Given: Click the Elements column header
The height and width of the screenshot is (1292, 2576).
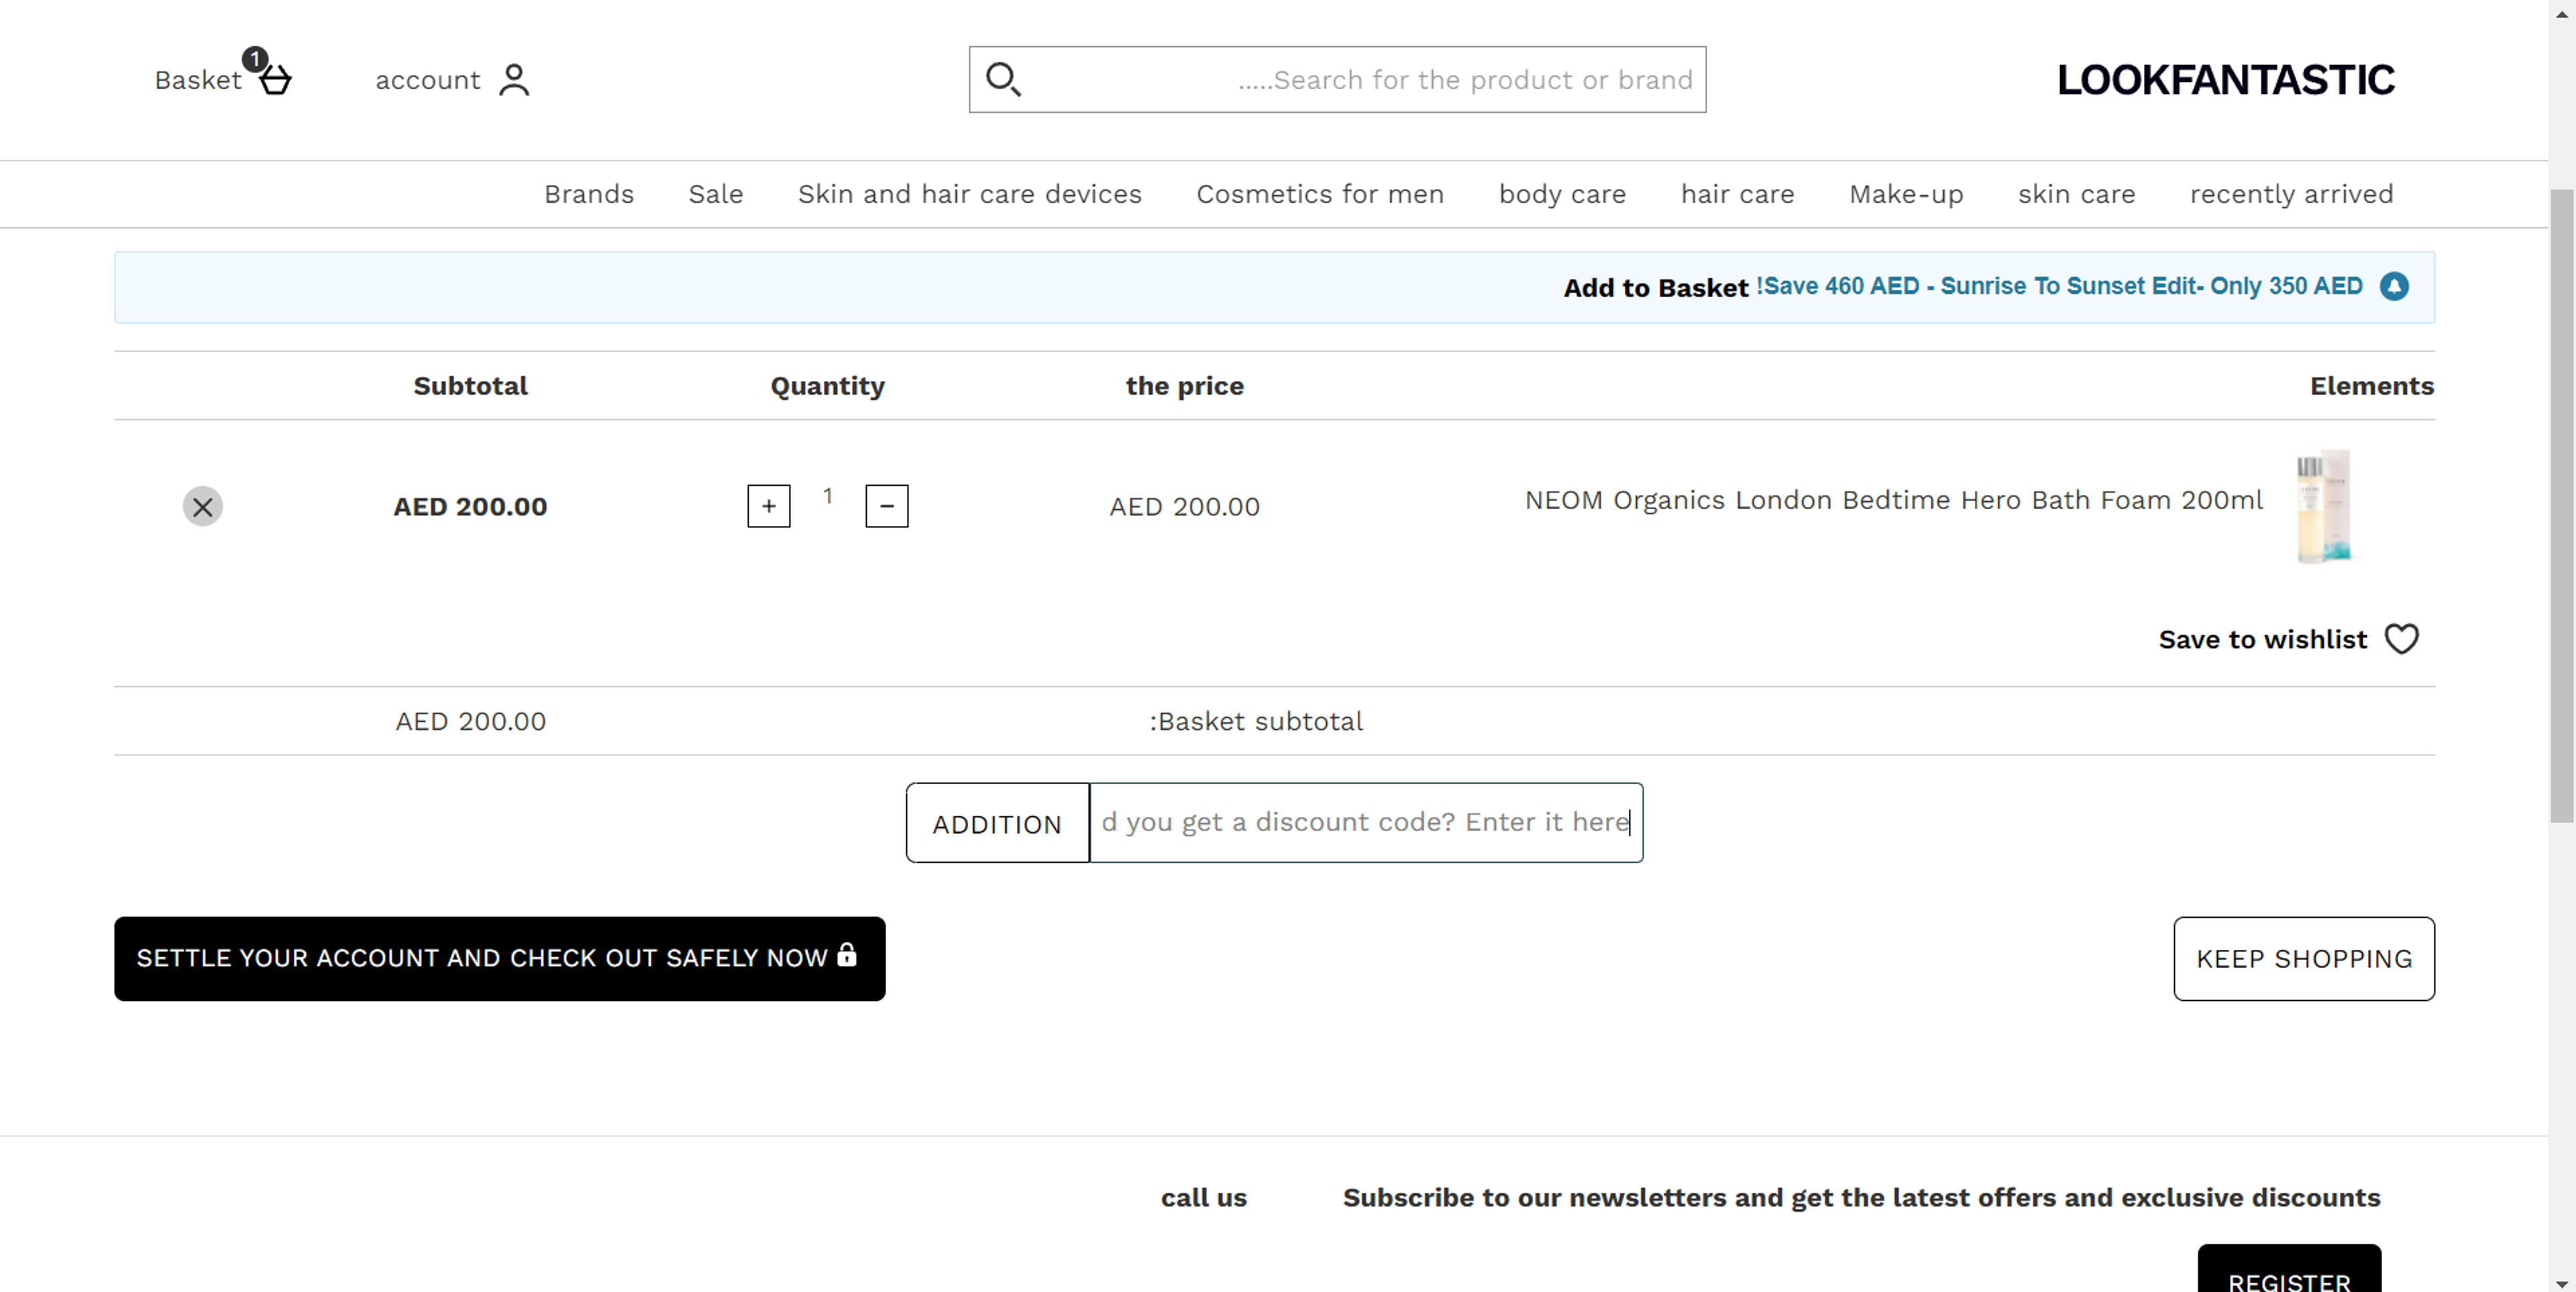Looking at the screenshot, I should pyautogui.click(x=2372, y=386).
